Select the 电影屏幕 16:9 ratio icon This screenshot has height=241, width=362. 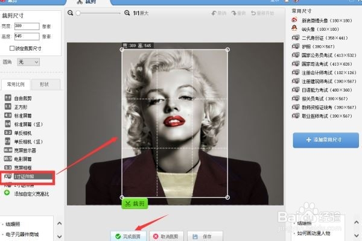point(8,158)
